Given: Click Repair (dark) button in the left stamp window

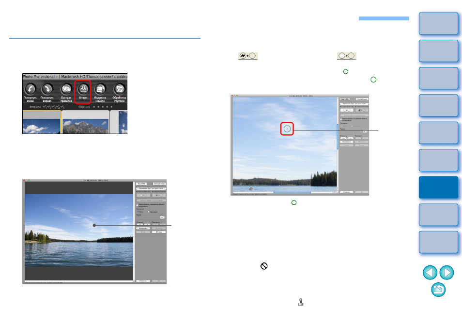Looking at the screenshot, I should tap(159, 195).
